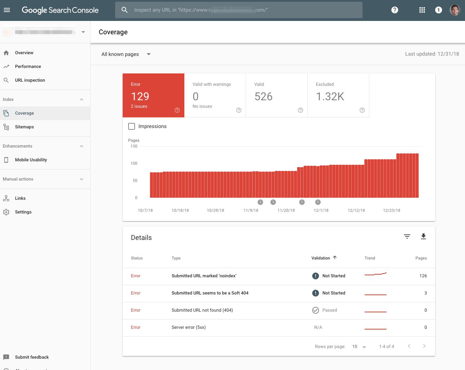Image resolution: width=465 pixels, height=370 pixels.
Task: Click the chart annotation marker near 12/1/18
Action: tap(318, 202)
